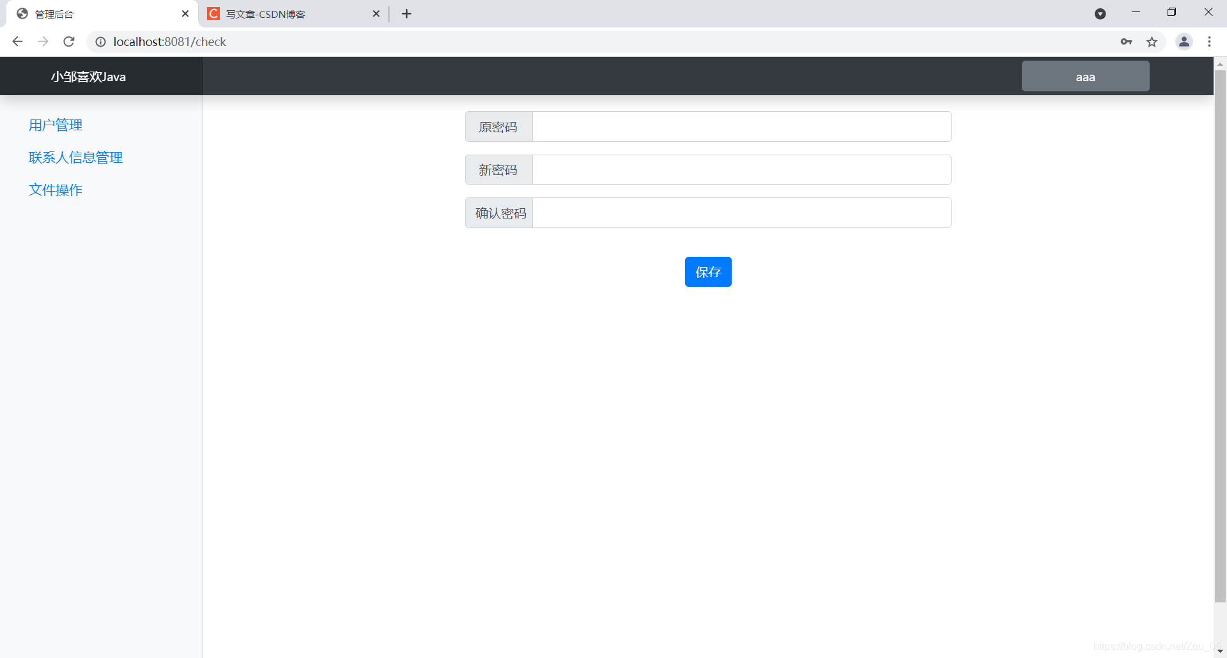Image resolution: width=1227 pixels, height=658 pixels.
Task: View site information icon in address bar
Action: coord(100,42)
